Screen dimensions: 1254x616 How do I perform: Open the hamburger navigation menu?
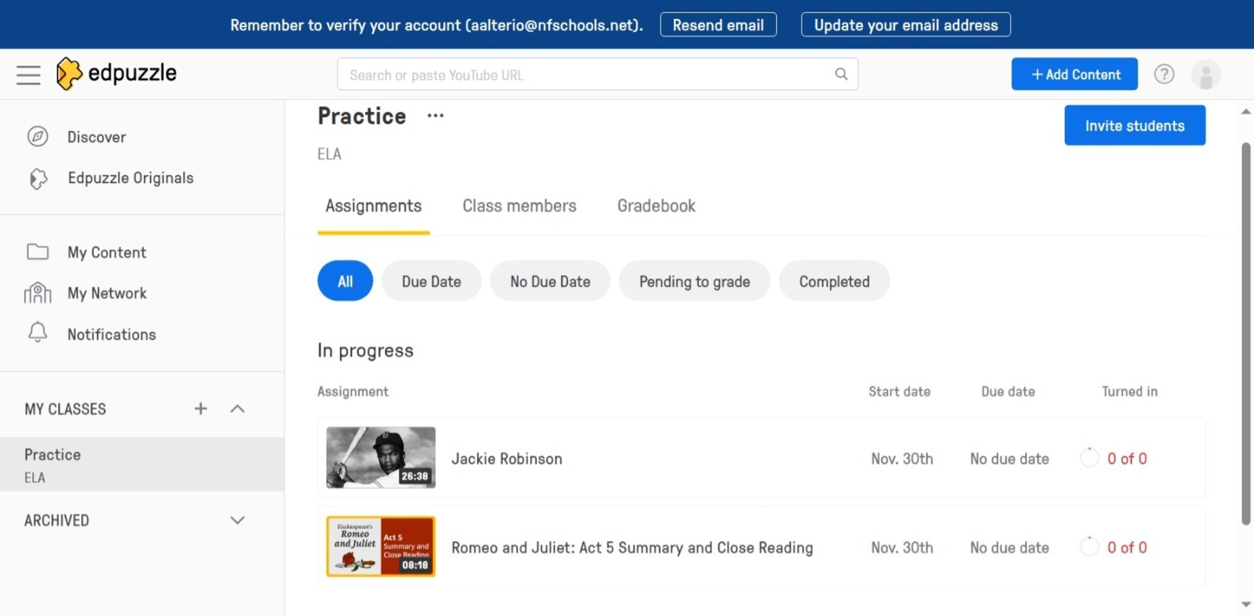point(28,75)
